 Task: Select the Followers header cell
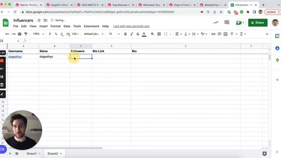click(x=81, y=51)
